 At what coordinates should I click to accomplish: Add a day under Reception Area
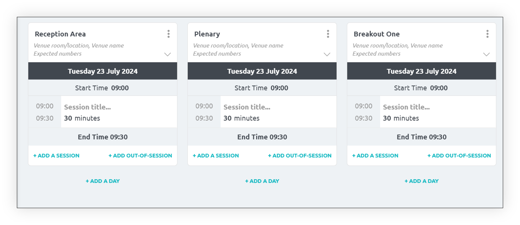[x=103, y=181]
